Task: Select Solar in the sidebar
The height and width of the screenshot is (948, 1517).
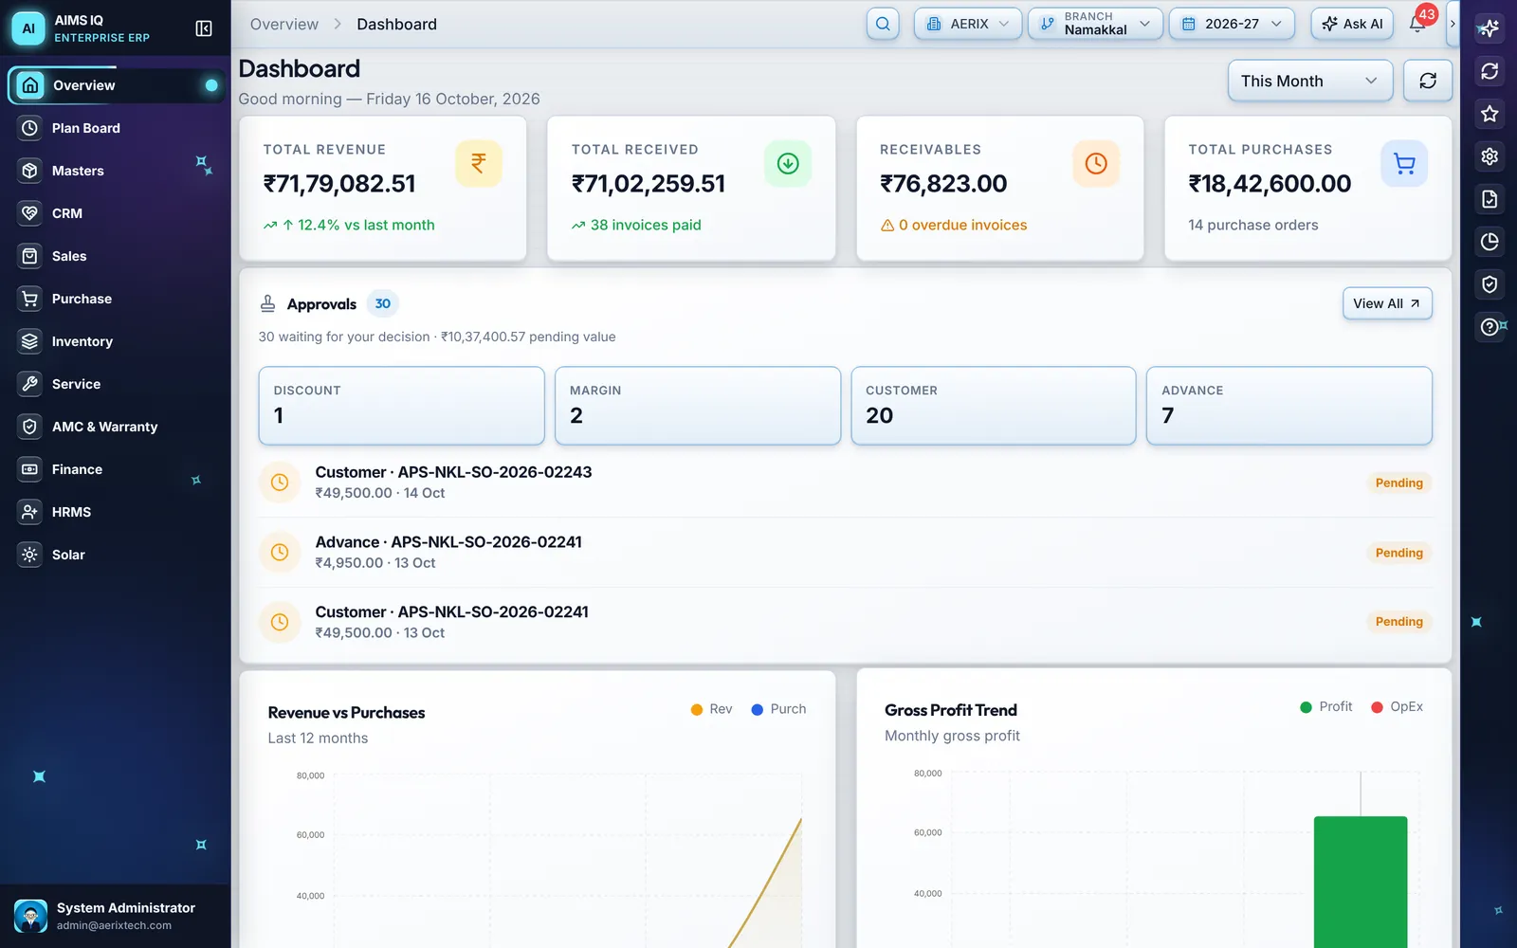Action: pos(116,555)
